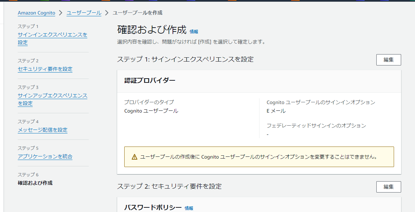Select Cognito ユーザープールのサインインオプション label
This screenshot has width=415, height=212.
pos(321,102)
